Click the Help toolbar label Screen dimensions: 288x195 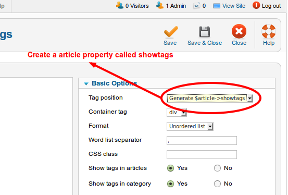269,43
